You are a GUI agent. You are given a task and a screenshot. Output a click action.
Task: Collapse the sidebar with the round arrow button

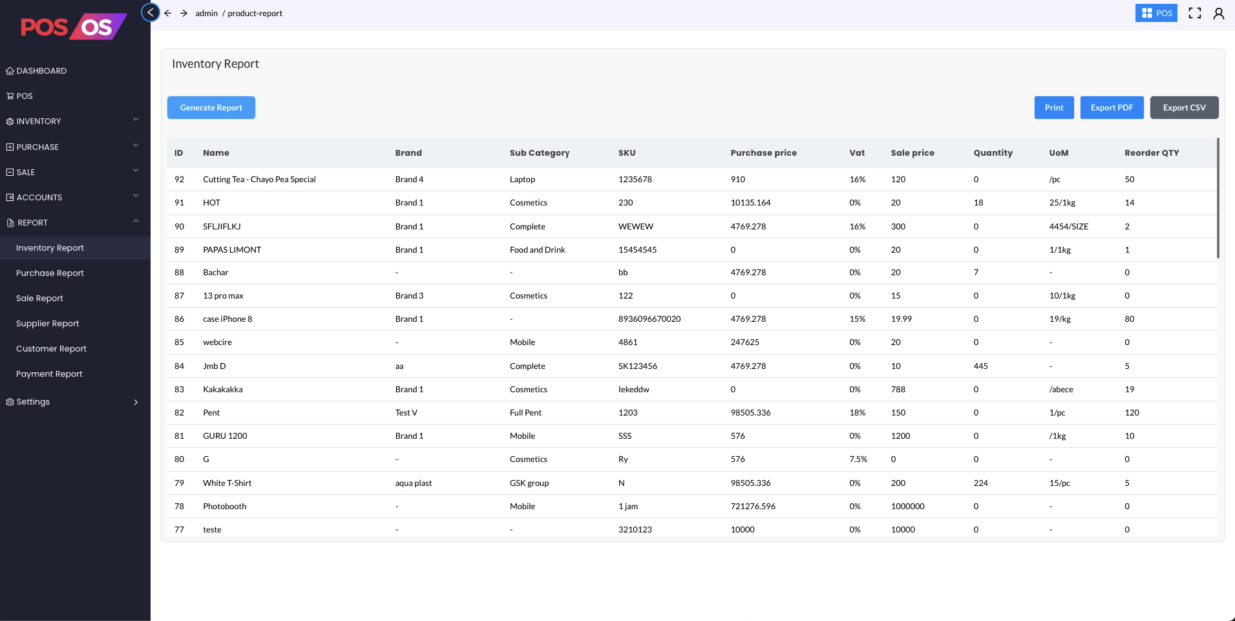coord(150,12)
